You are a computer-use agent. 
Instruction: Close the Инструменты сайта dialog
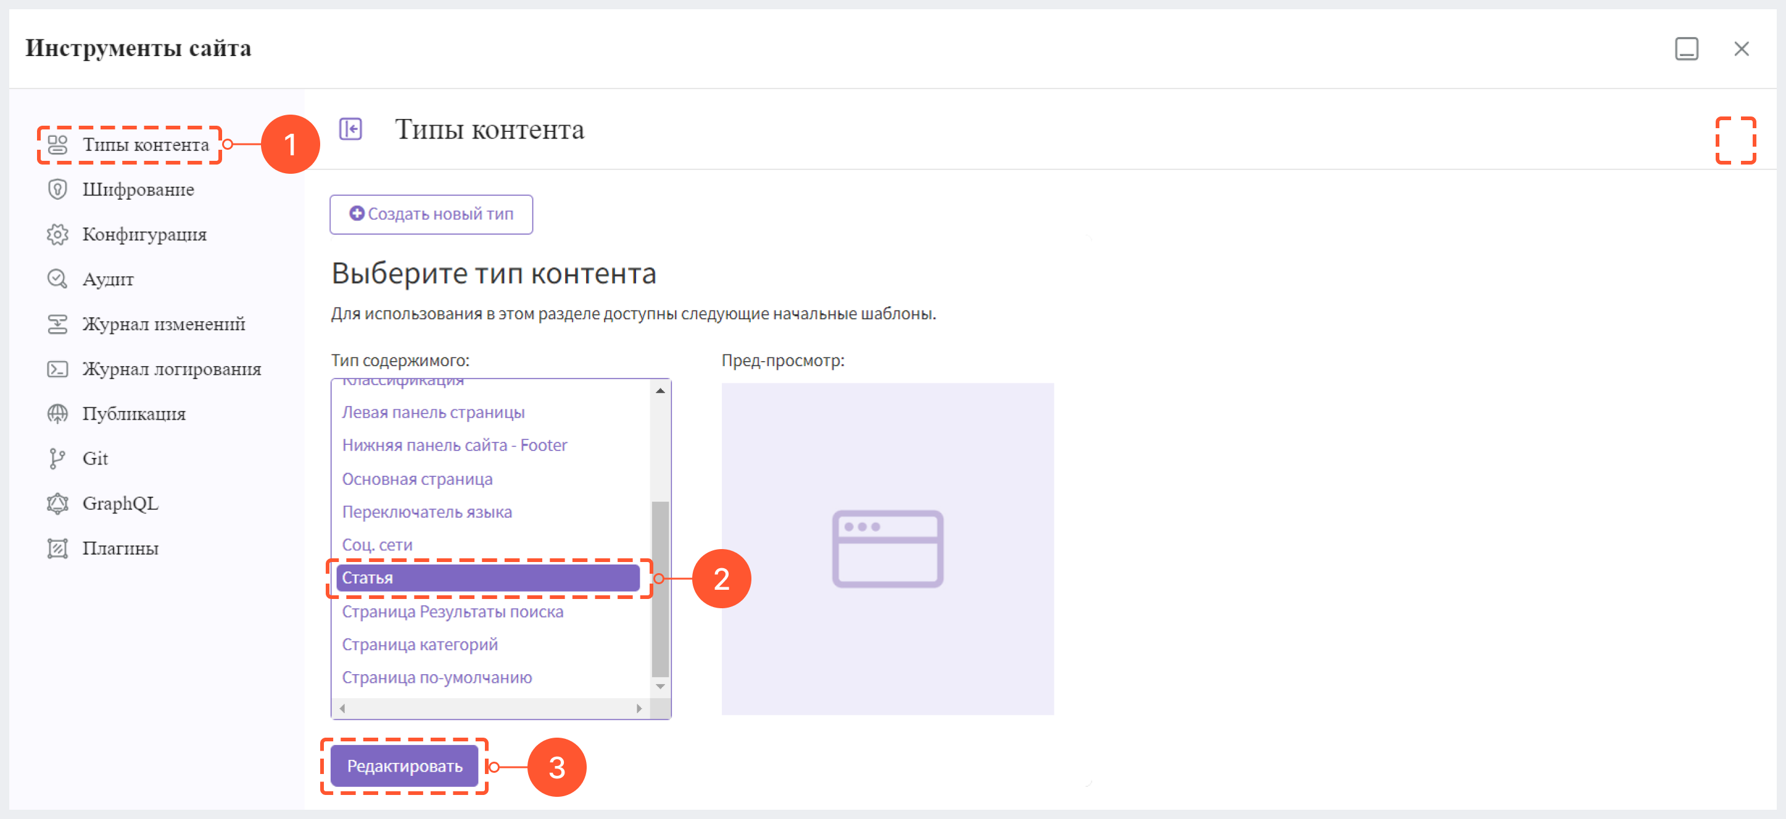coord(1741,49)
